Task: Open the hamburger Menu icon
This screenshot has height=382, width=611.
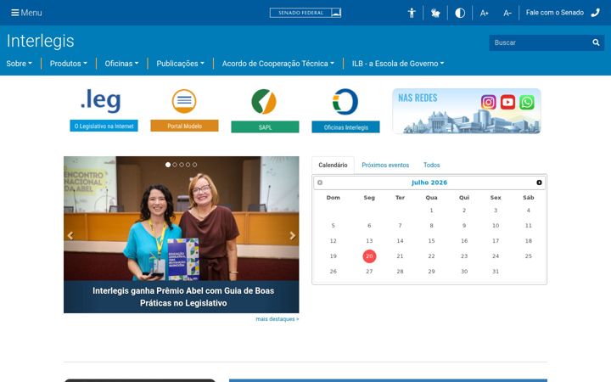Action: point(15,13)
